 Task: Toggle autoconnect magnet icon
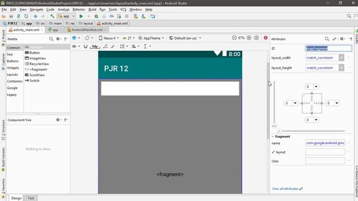[x=86, y=46]
